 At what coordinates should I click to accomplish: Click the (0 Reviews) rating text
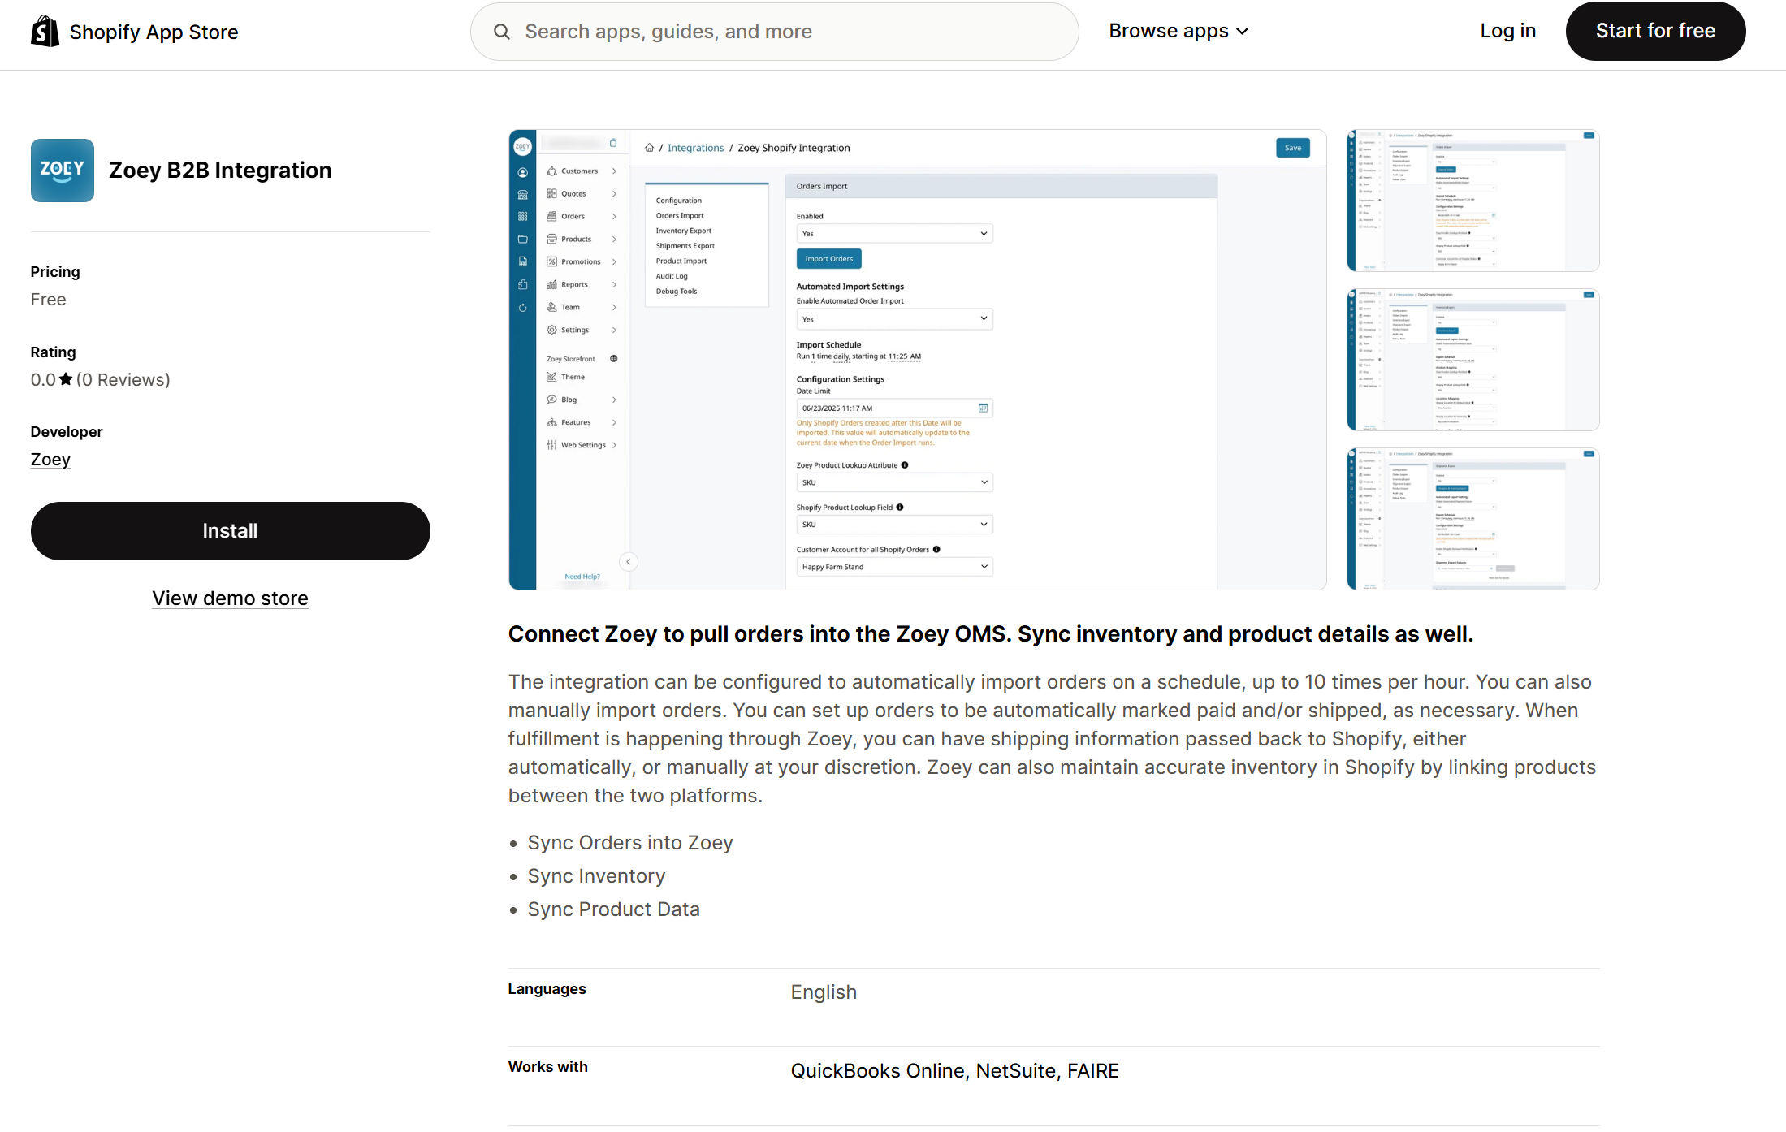tap(123, 379)
